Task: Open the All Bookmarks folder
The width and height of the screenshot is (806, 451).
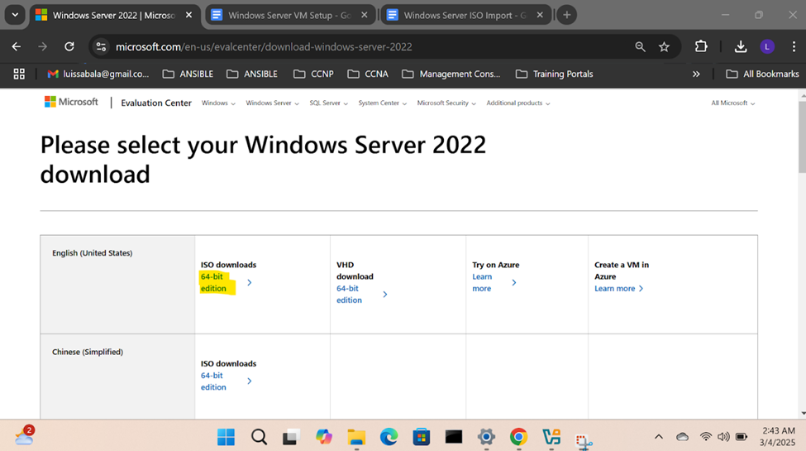Action: pyautogui.click(x=762, y=74)
